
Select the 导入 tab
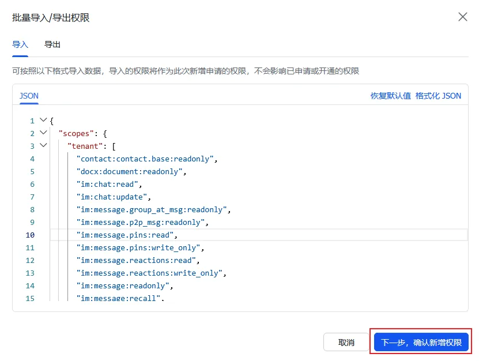click(x=20, y=44)
